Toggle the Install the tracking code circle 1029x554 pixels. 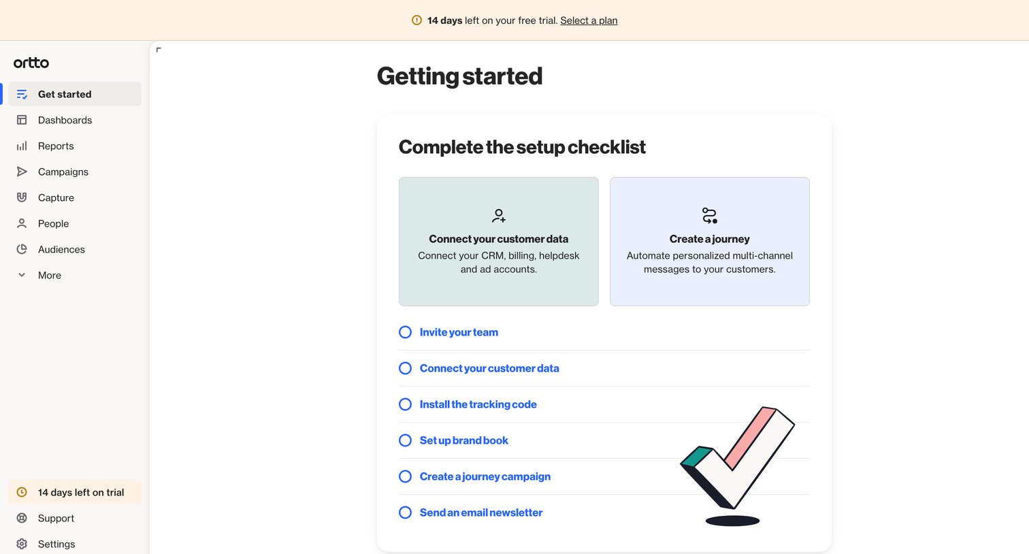(405, 404)
